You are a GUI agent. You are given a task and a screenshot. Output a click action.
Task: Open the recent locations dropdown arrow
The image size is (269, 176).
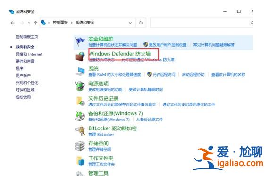[x=29, y=23]
